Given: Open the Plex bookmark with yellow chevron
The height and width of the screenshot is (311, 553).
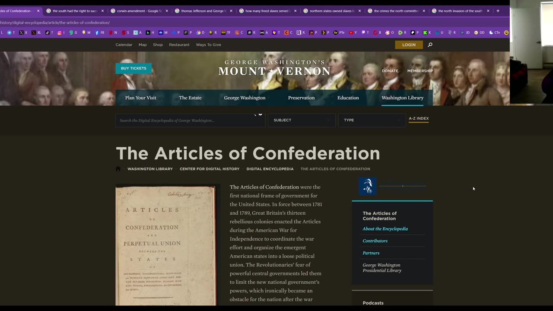Looking at the screenshot, I should click(x=325, y=32).
